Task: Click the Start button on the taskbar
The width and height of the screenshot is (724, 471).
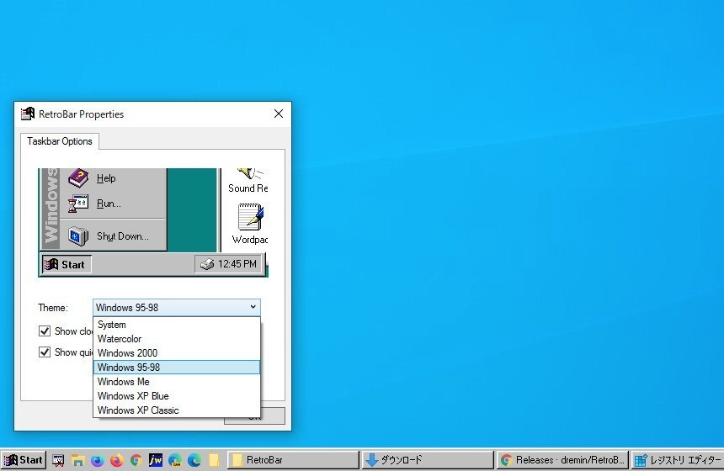Action: 24,460
